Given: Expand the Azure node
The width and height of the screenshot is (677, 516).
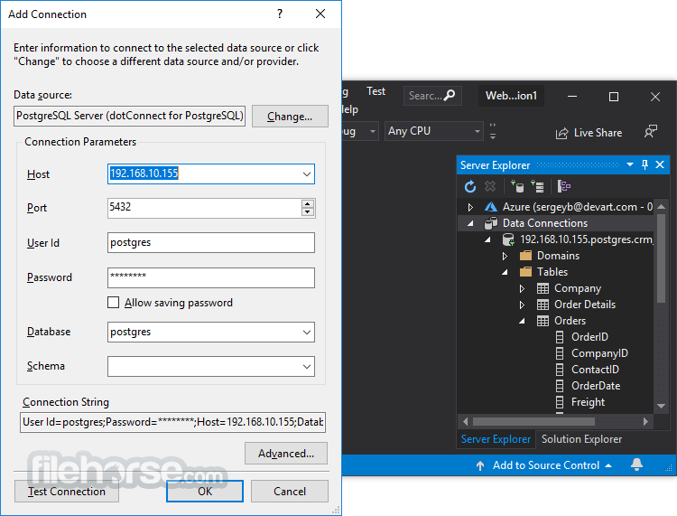Looking at the screenshot, I should coord(470,208).
